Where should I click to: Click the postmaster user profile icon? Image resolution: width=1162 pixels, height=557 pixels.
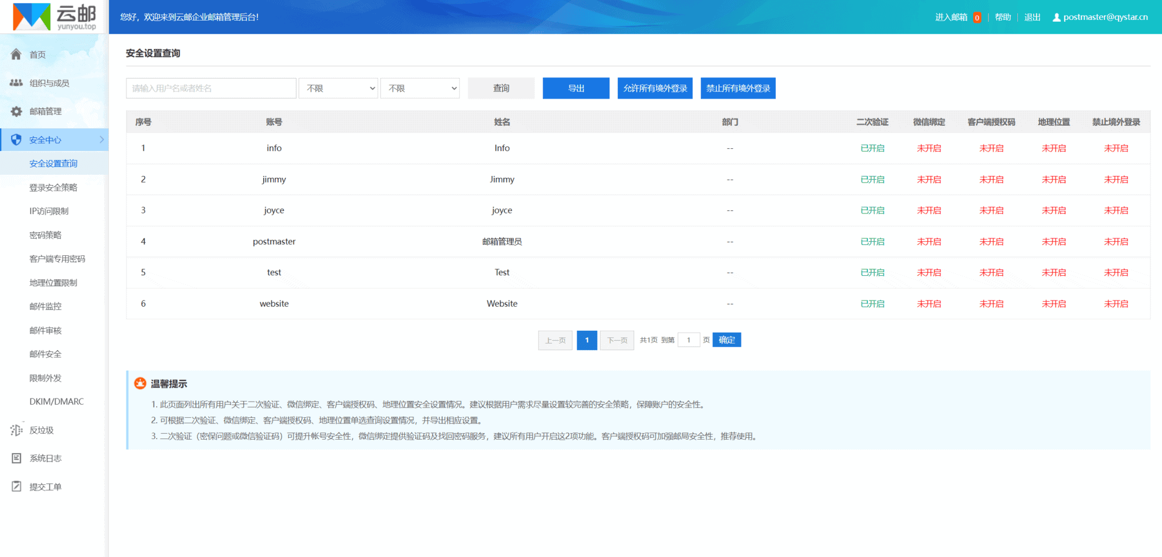click(1056, 17)
